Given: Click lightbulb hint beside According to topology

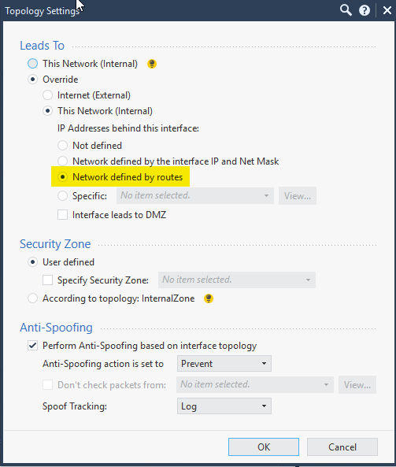Looking at the screenshot, I should [209, 298].
